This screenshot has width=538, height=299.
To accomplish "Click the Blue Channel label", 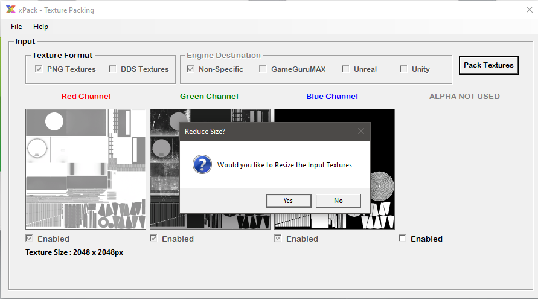I will click(331, 97).
